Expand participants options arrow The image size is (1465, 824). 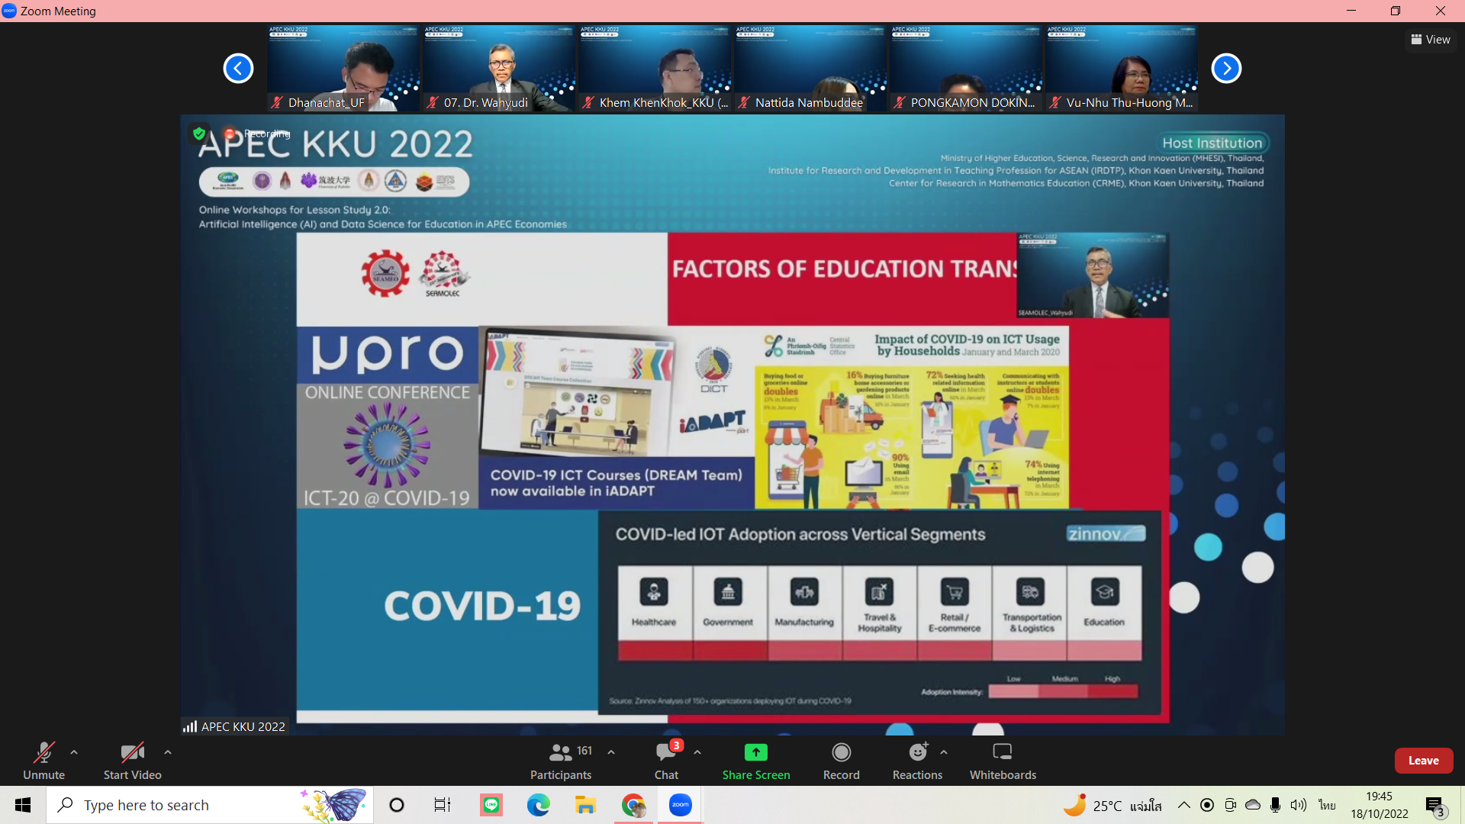tap(611, 752)
